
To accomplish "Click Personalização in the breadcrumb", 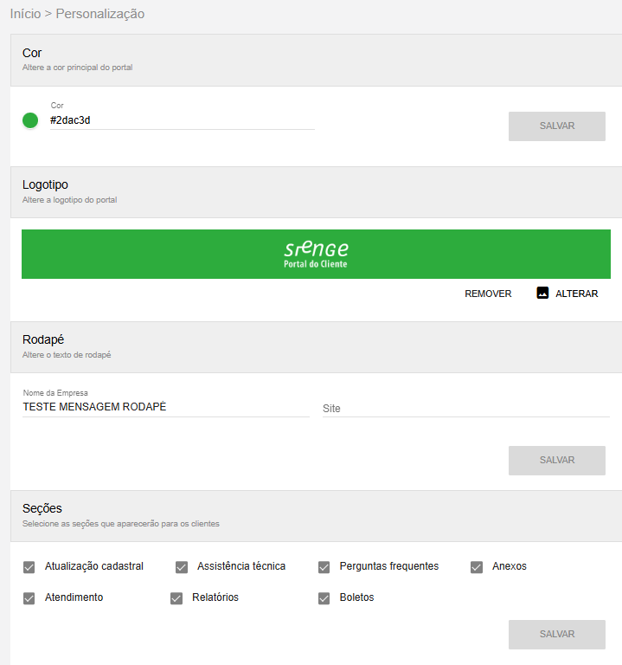I will click(x=100, y=14).
